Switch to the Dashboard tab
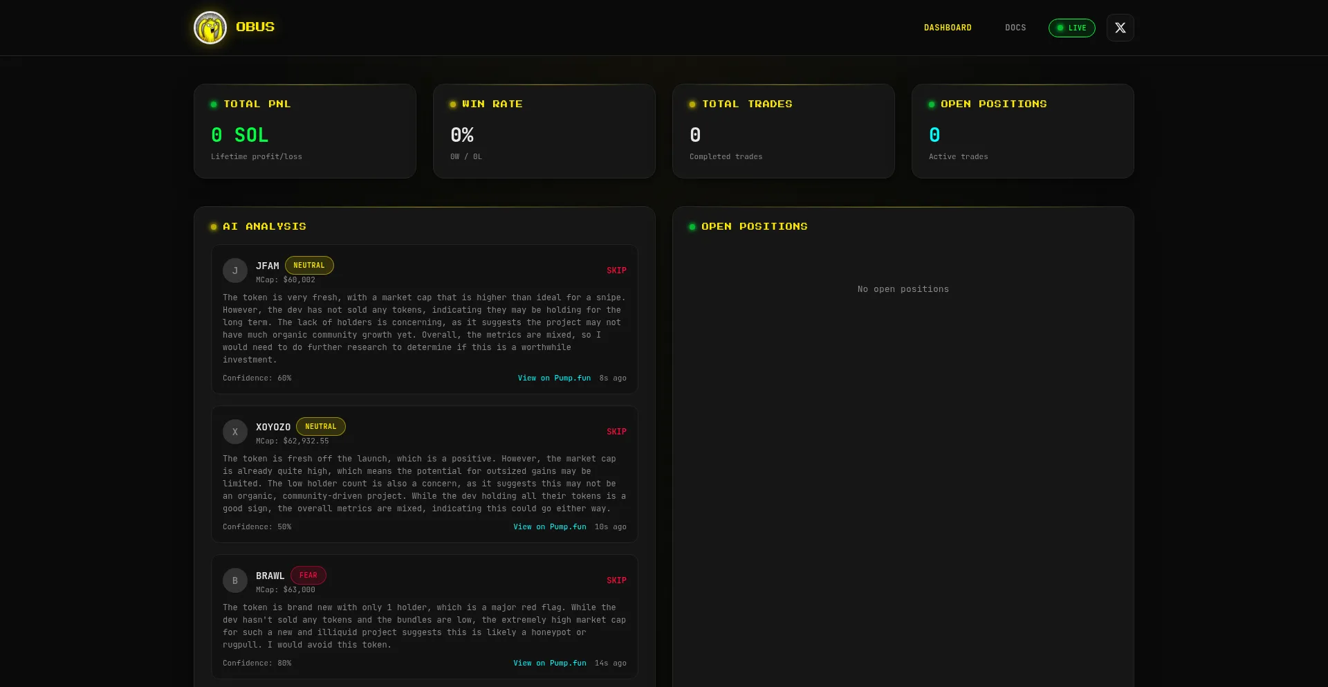 [948, 28]
